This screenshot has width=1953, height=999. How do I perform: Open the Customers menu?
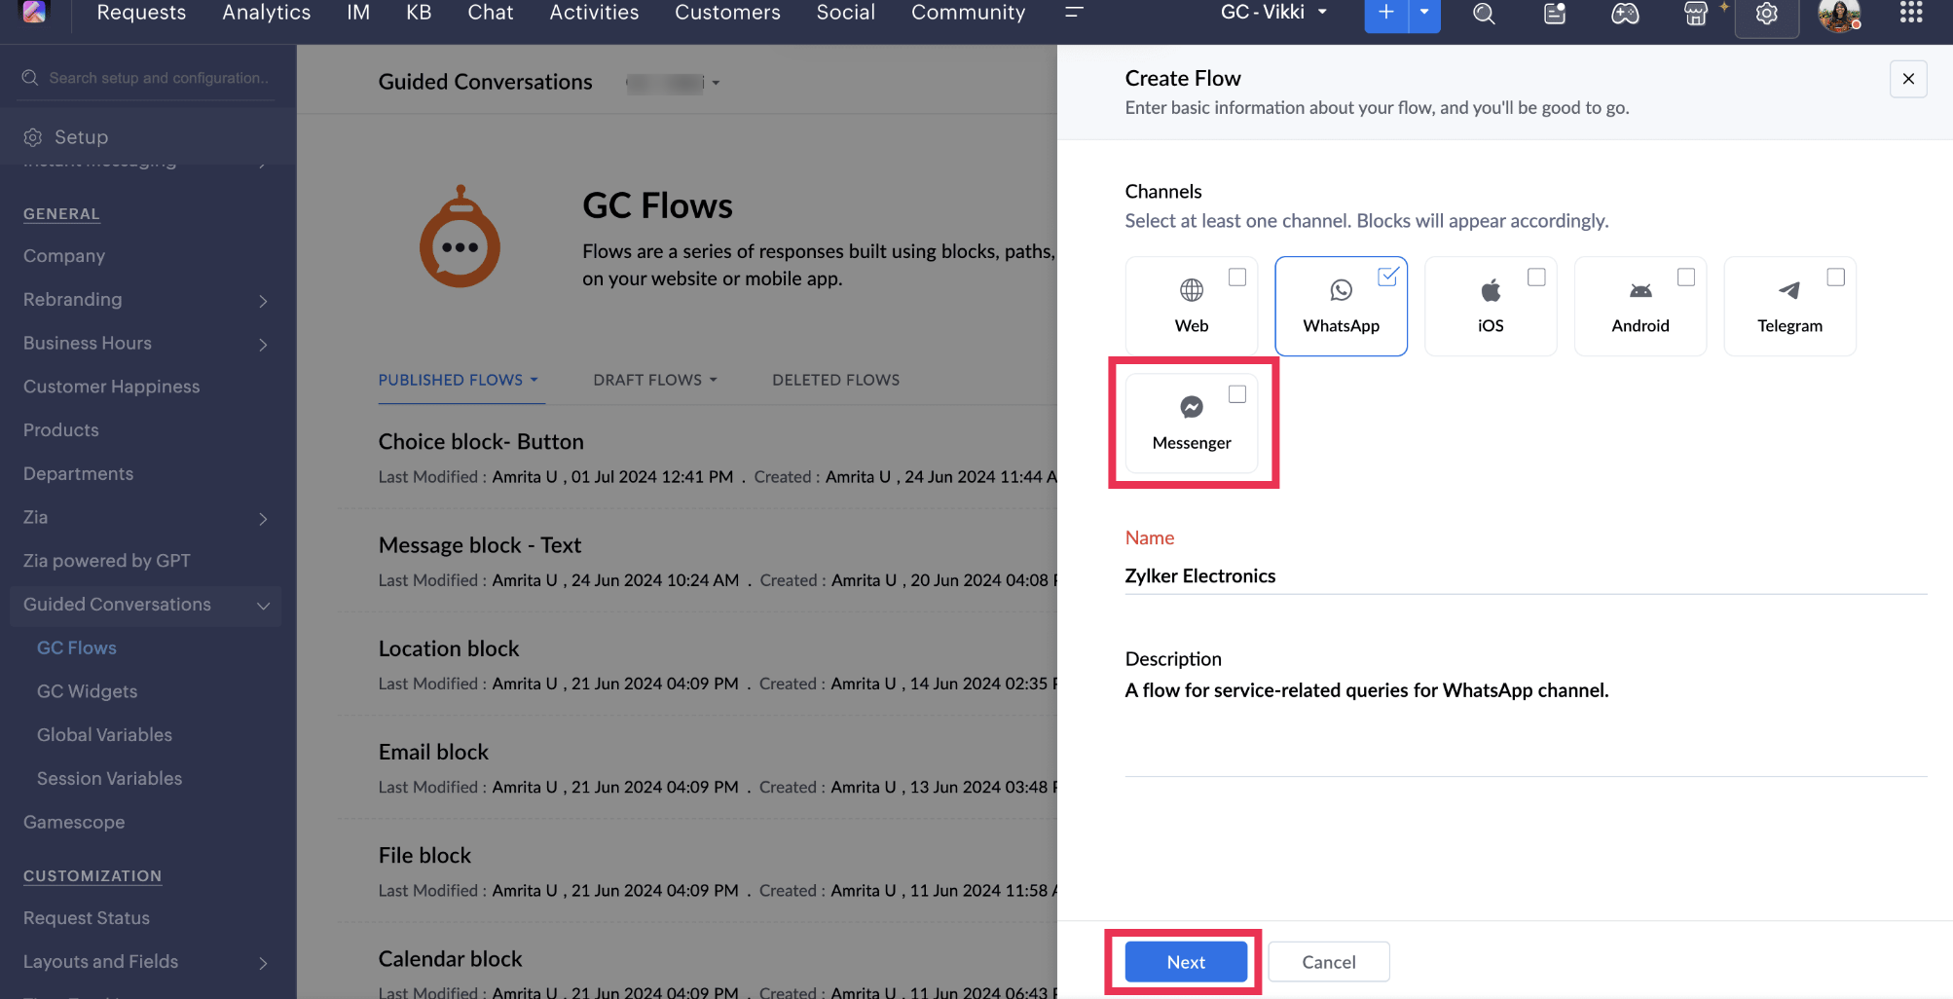[727, 13]
